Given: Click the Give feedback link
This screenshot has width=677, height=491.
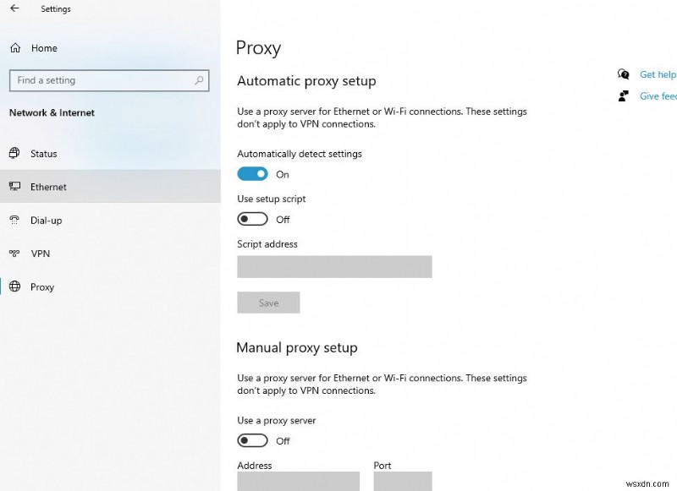Looking at the screenshot, I should [658, 95].
